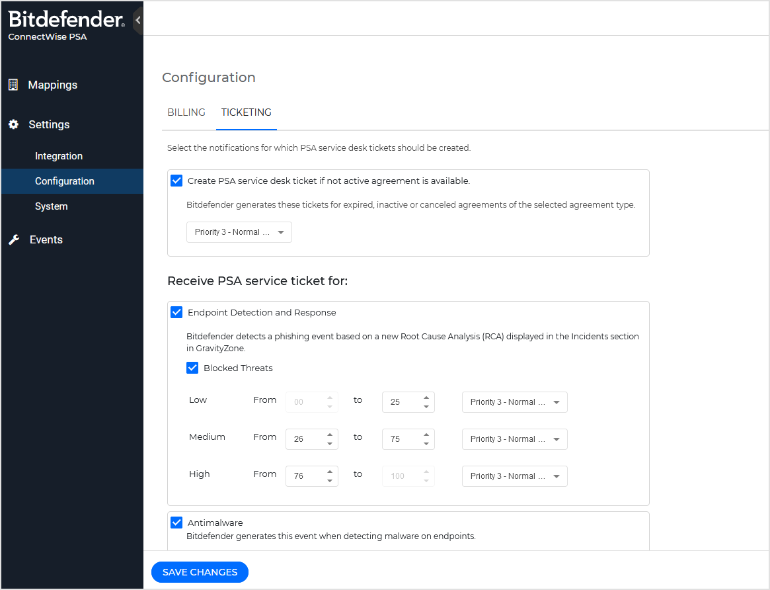Screen dimensions: 770x590
Task: Collapse the sidebar with the arrow chevron
Action: pos(138,20)
